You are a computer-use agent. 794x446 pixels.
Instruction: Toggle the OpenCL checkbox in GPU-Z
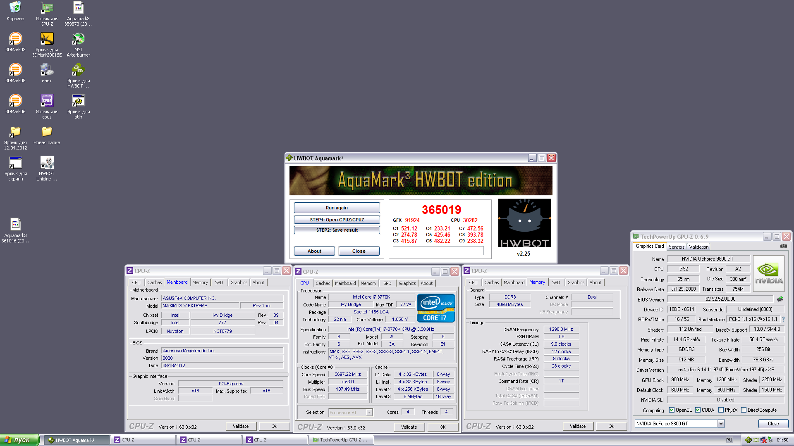point(672,410)
